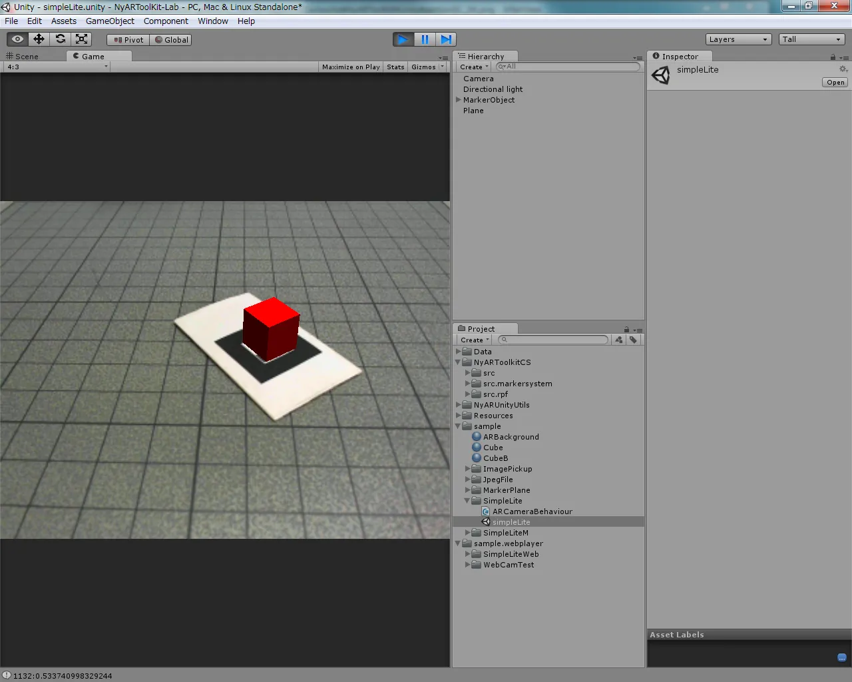Open Inspector gear settings icon
Image resolution: width=852 pixels, height=682 pixels.
coord(843,69)
